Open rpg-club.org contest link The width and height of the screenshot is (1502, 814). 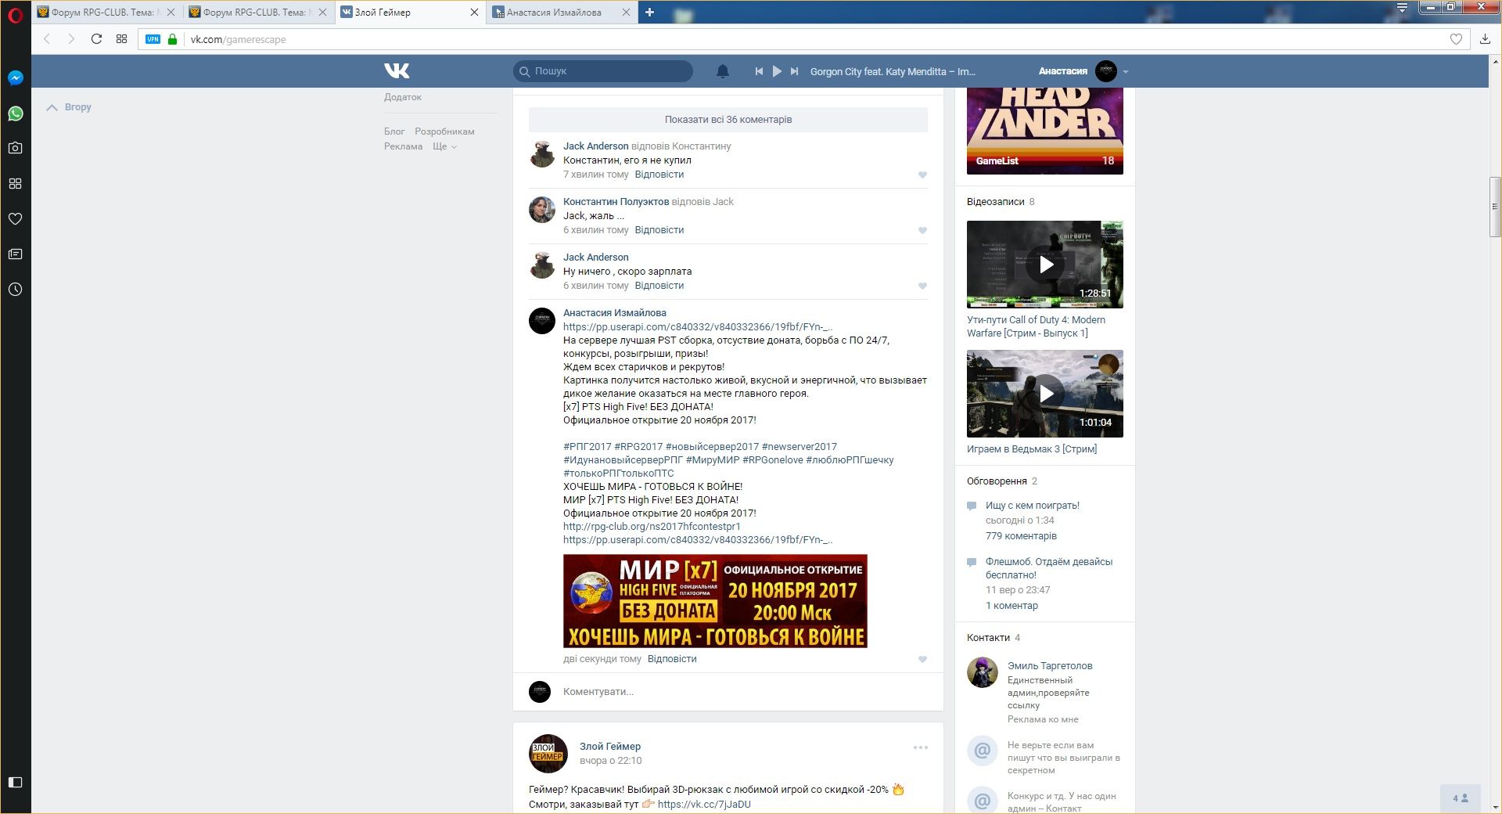tap(652, 527)
